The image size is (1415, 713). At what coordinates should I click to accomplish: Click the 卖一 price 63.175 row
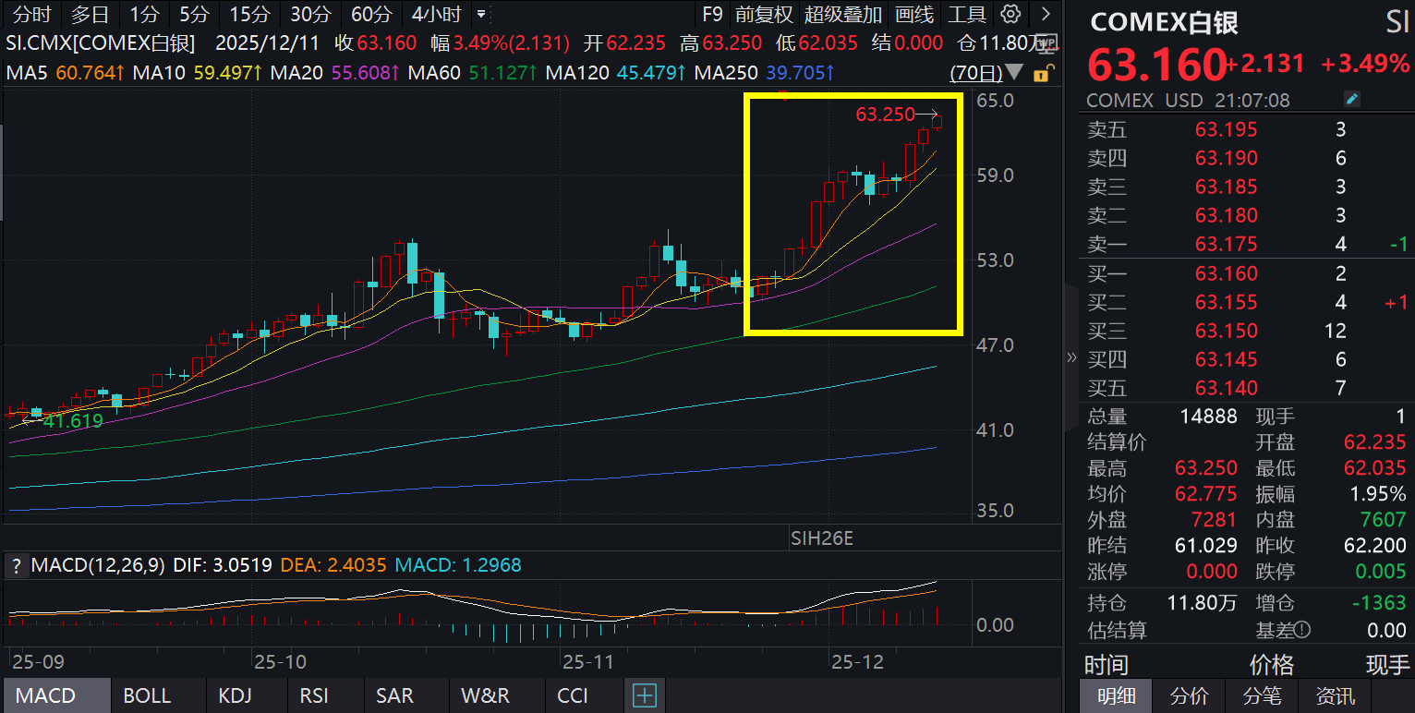point(1226,244)
